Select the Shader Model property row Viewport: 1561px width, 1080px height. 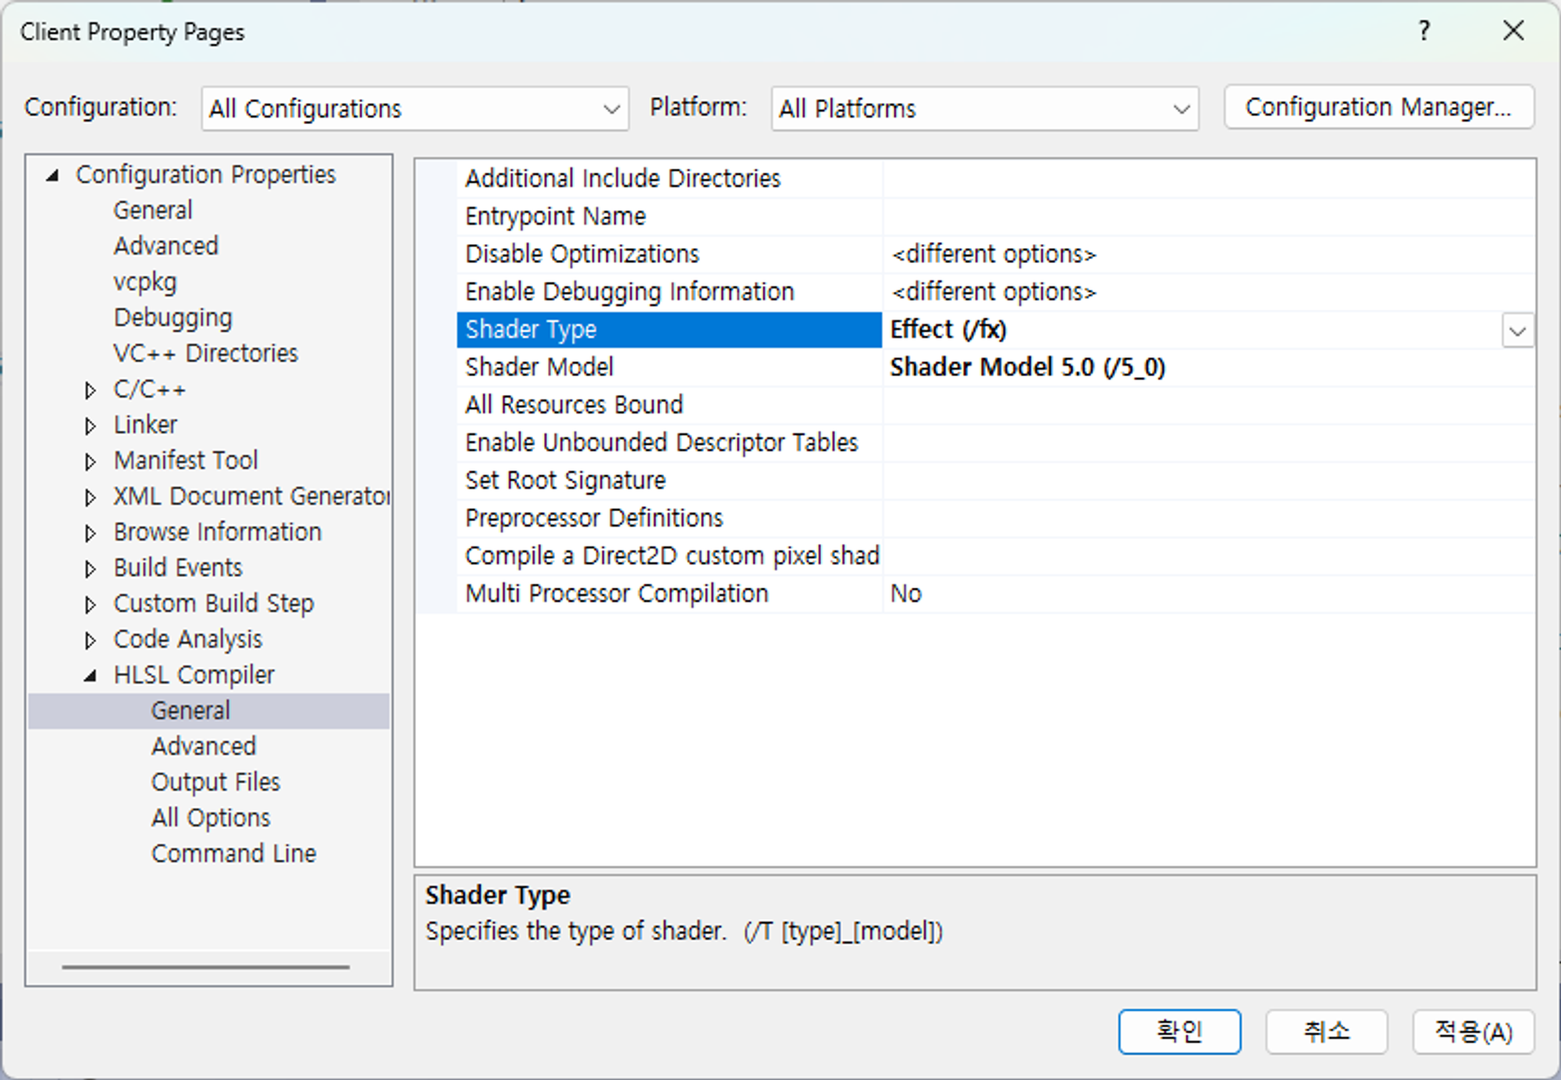(539, 367)
